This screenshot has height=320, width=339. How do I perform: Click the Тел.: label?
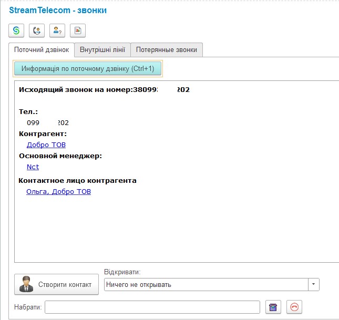[28, 111]
